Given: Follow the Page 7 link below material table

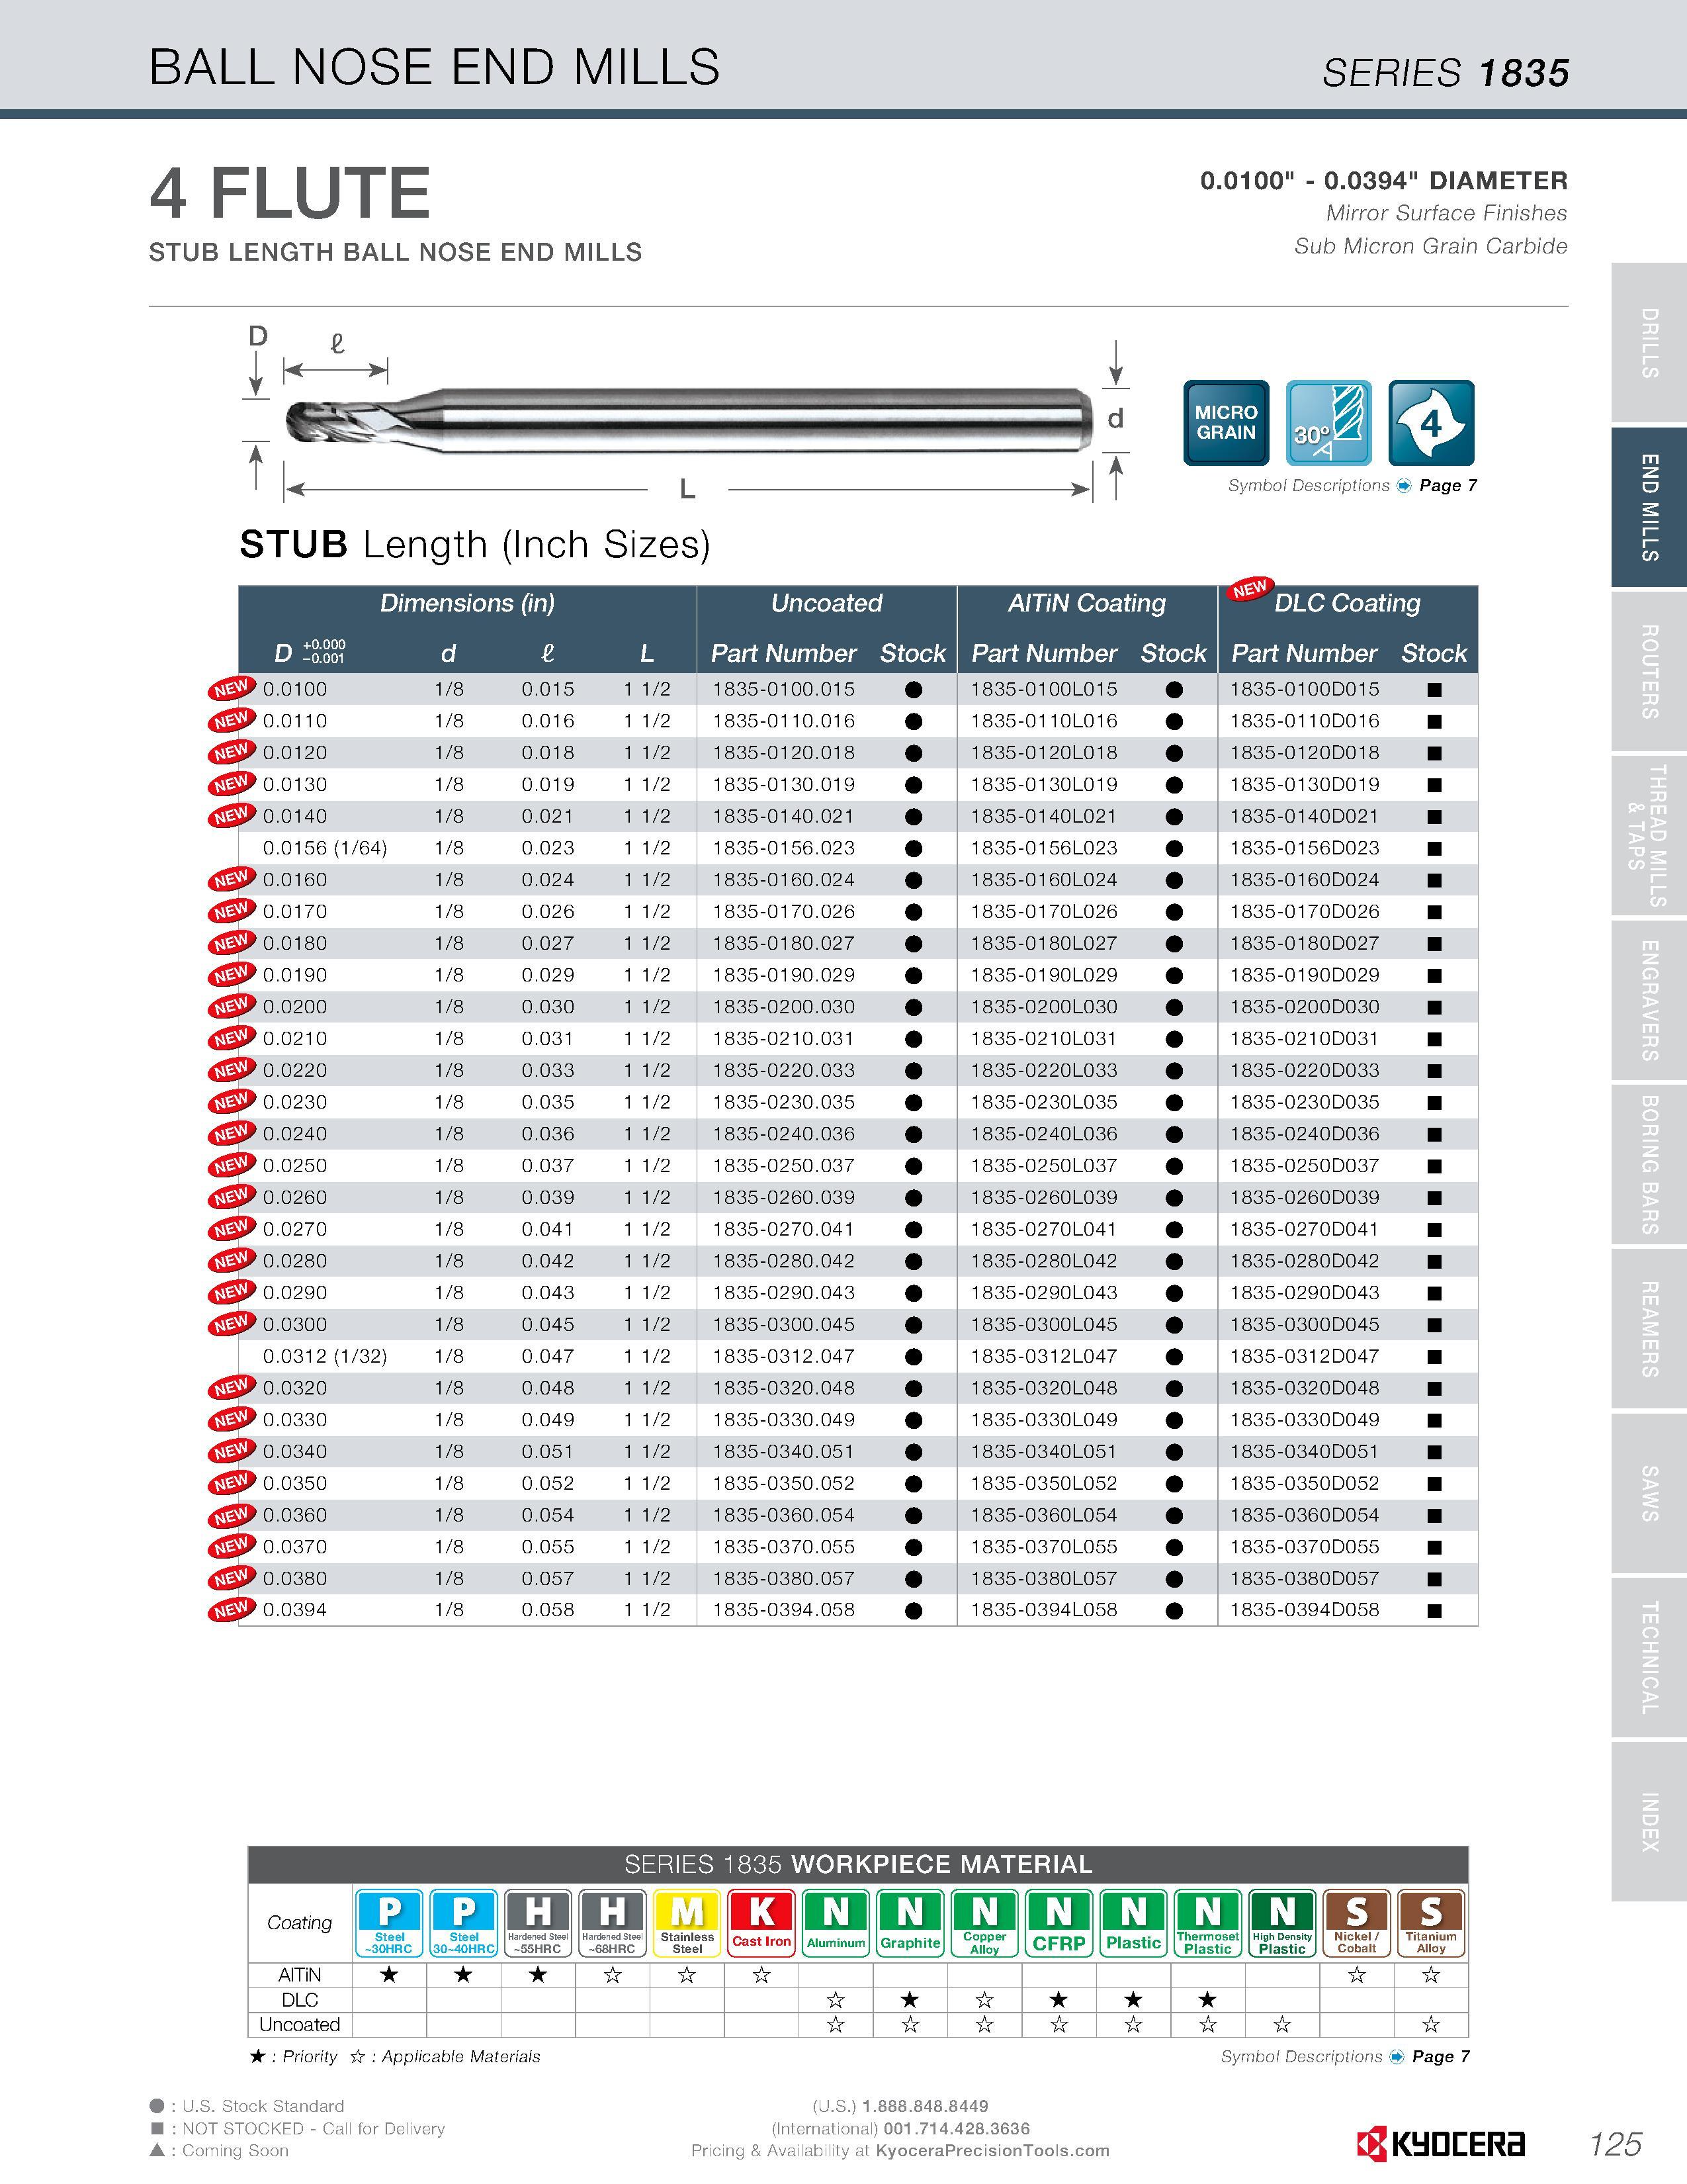Looking at the screenshot, I should 1441,2057.
